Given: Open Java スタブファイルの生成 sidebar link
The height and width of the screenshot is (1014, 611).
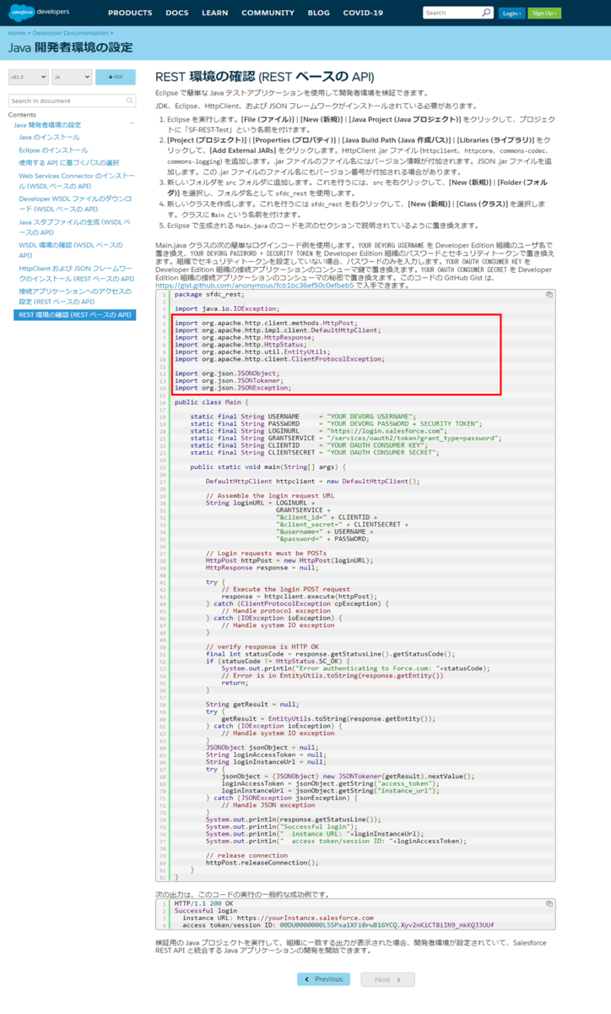Looking at the screenshot, I should pos(75,226).
